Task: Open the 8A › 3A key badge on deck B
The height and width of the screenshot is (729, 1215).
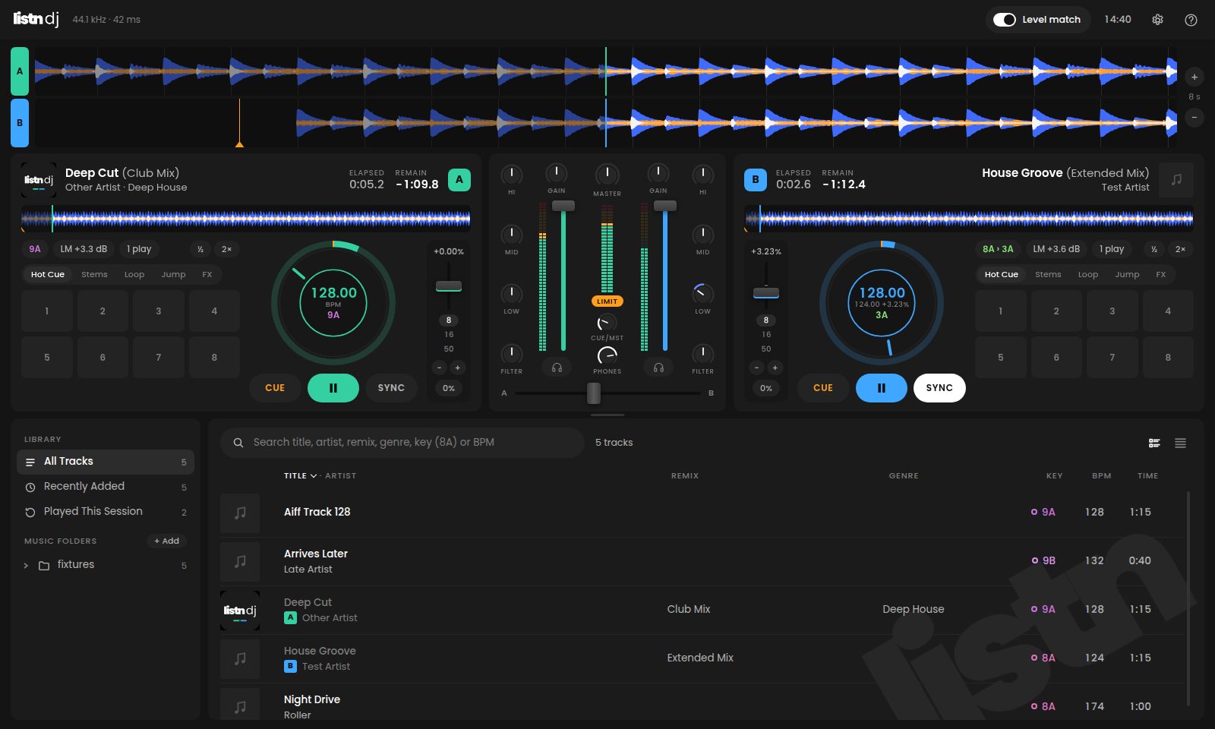Action: point(998,249)
